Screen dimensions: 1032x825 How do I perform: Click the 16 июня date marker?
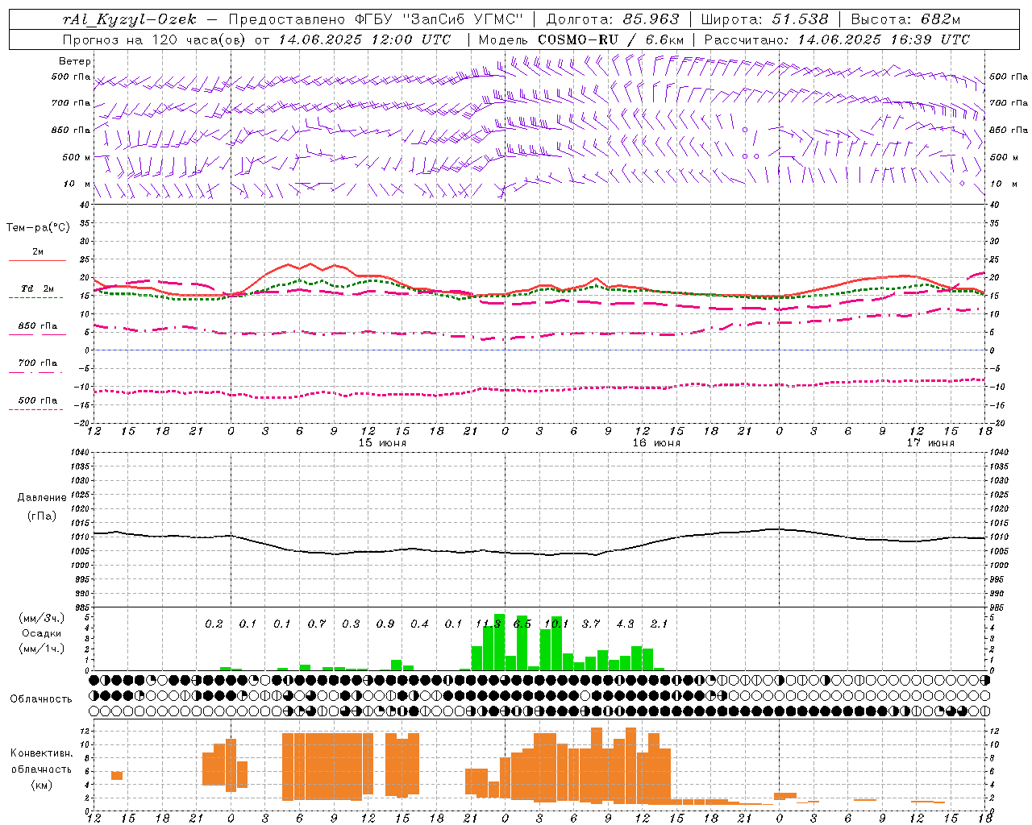tap(656, 443)
